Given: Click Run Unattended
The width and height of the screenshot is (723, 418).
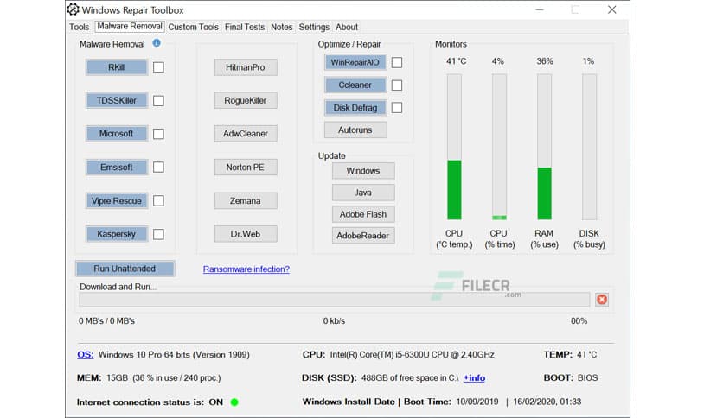Looking at the screenshot, I should coord(125,269).
